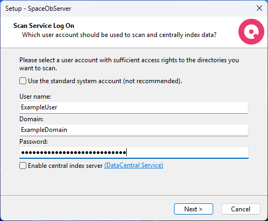
Task: Click the 'Scan Service Log On' heading
Action: pyautogui.click(x=44, y=26)
